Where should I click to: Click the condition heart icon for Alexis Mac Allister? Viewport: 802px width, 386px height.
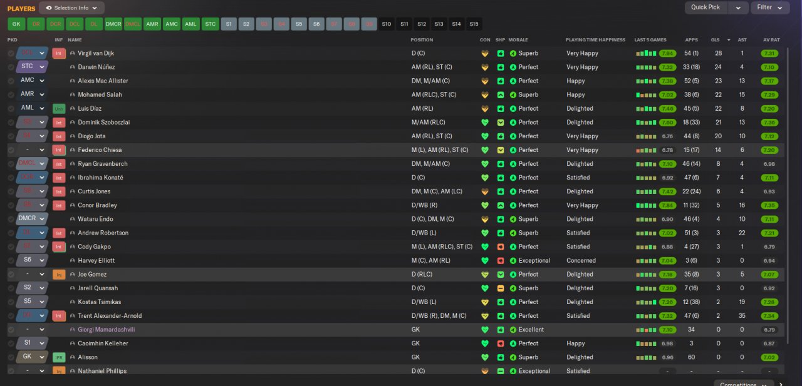[484, 81]
